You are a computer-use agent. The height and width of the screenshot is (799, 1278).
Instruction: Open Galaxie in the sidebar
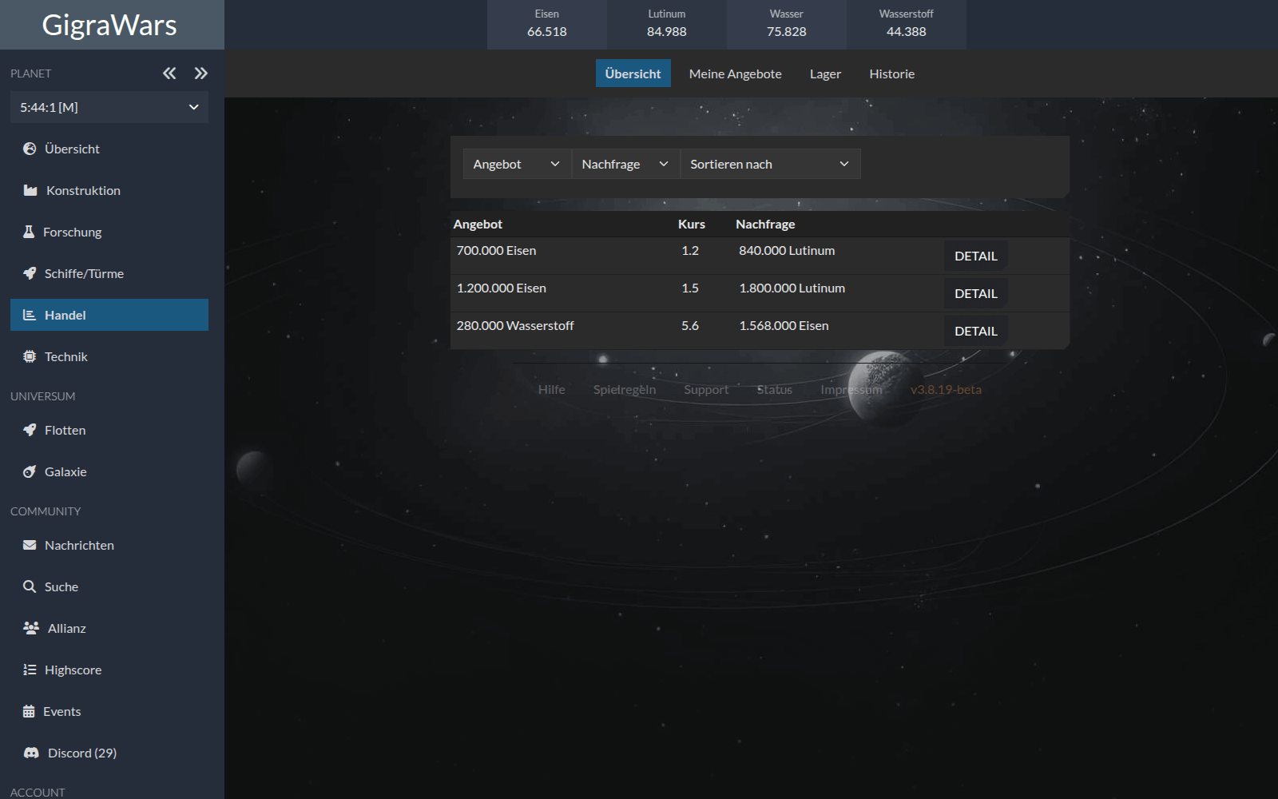point(109,471)
